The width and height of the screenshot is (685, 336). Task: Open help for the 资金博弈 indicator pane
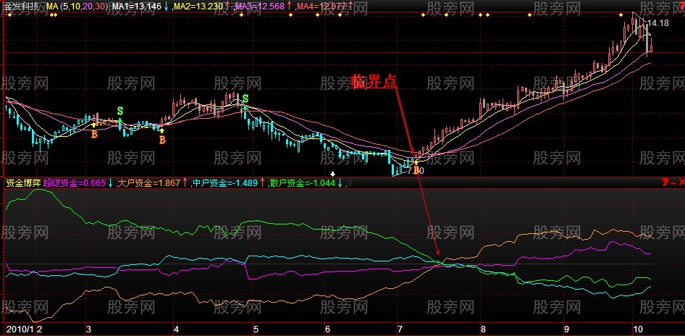(665, 182)
